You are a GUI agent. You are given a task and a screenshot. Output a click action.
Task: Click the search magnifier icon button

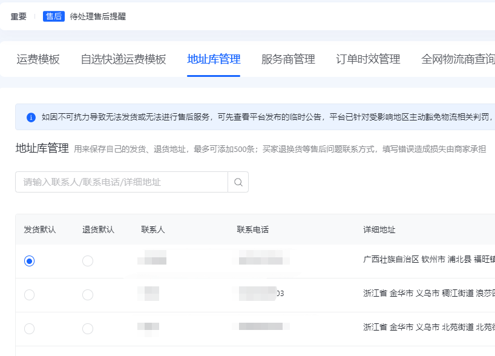[238, 182]
